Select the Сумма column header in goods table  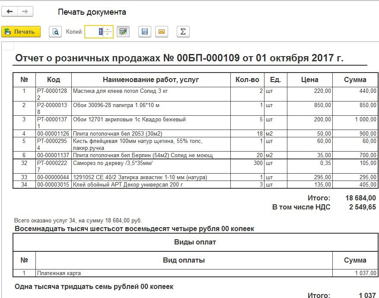355,79
